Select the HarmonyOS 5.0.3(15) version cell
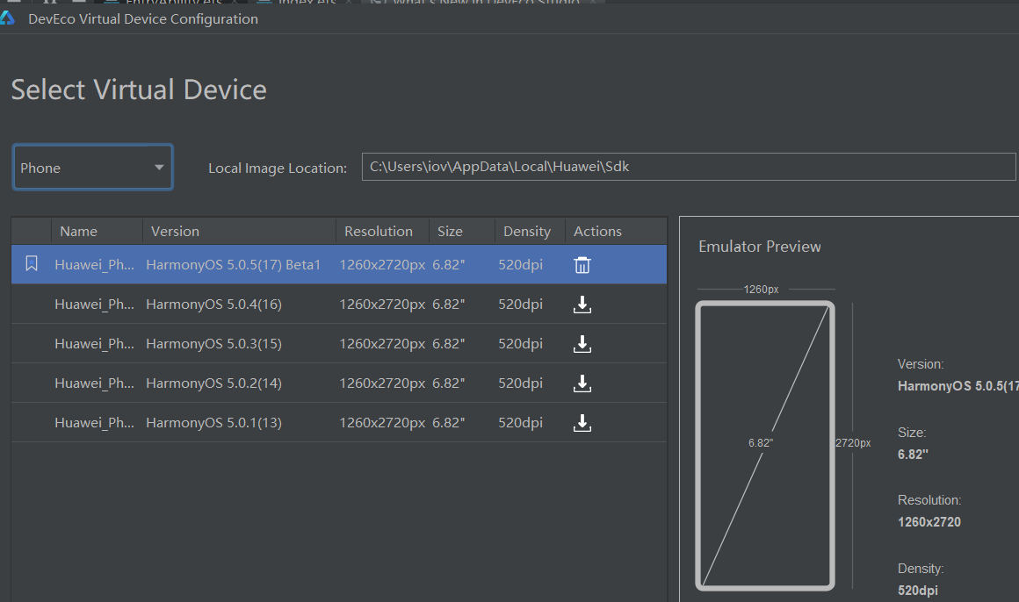Viewport: 1019px width, 602px height. pyautogui.click(x=213, y=344)
